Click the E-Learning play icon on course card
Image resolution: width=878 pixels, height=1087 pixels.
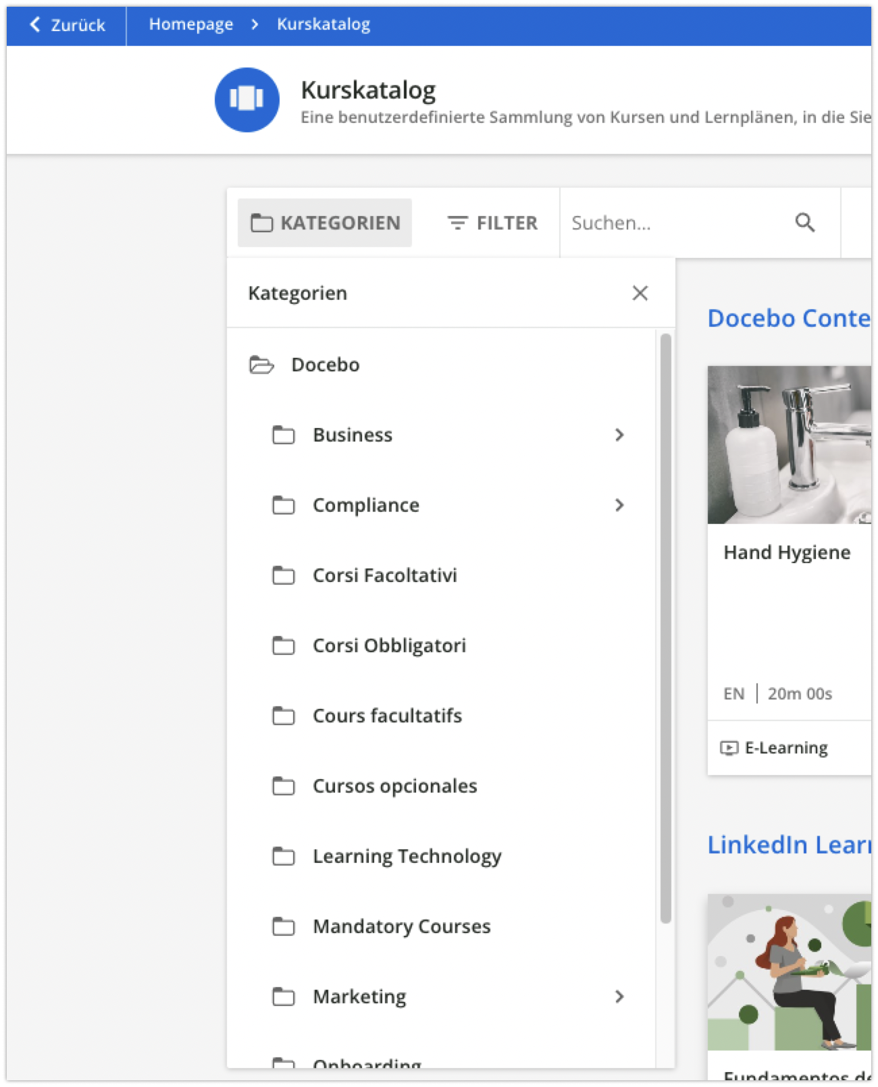pos(729,748)
